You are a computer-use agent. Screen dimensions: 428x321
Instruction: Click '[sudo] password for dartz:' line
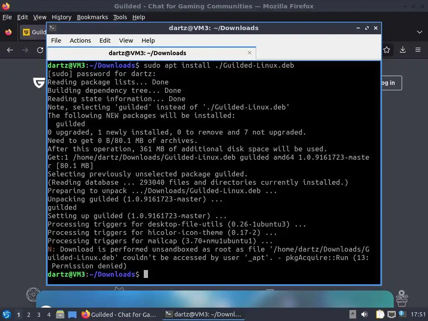pos(102,74)
